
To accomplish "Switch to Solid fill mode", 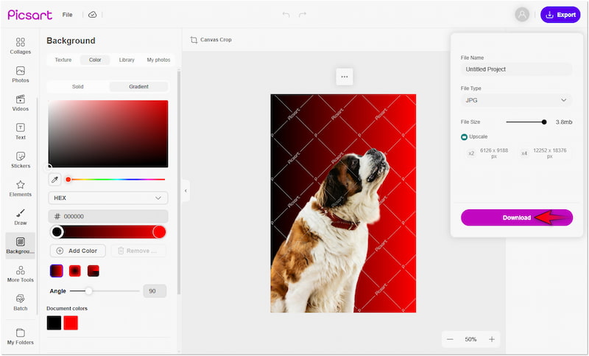I will point(77,87).
